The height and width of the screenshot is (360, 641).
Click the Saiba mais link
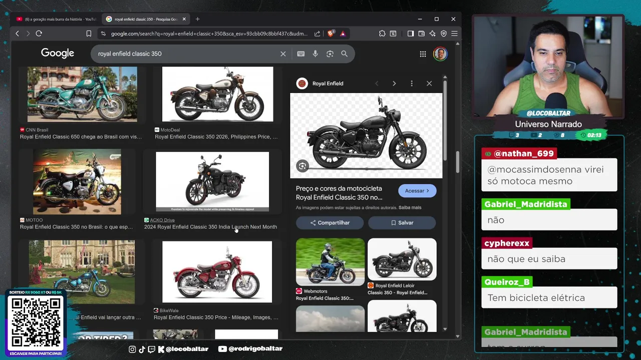(410, 207)
